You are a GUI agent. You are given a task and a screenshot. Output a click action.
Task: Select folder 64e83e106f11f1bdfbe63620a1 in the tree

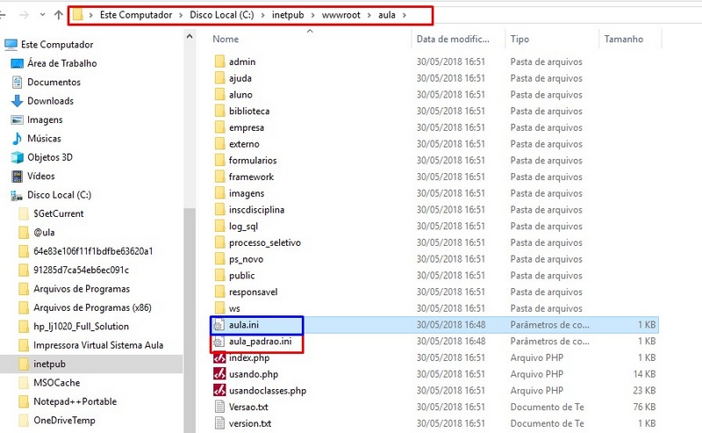pos(93,251)
